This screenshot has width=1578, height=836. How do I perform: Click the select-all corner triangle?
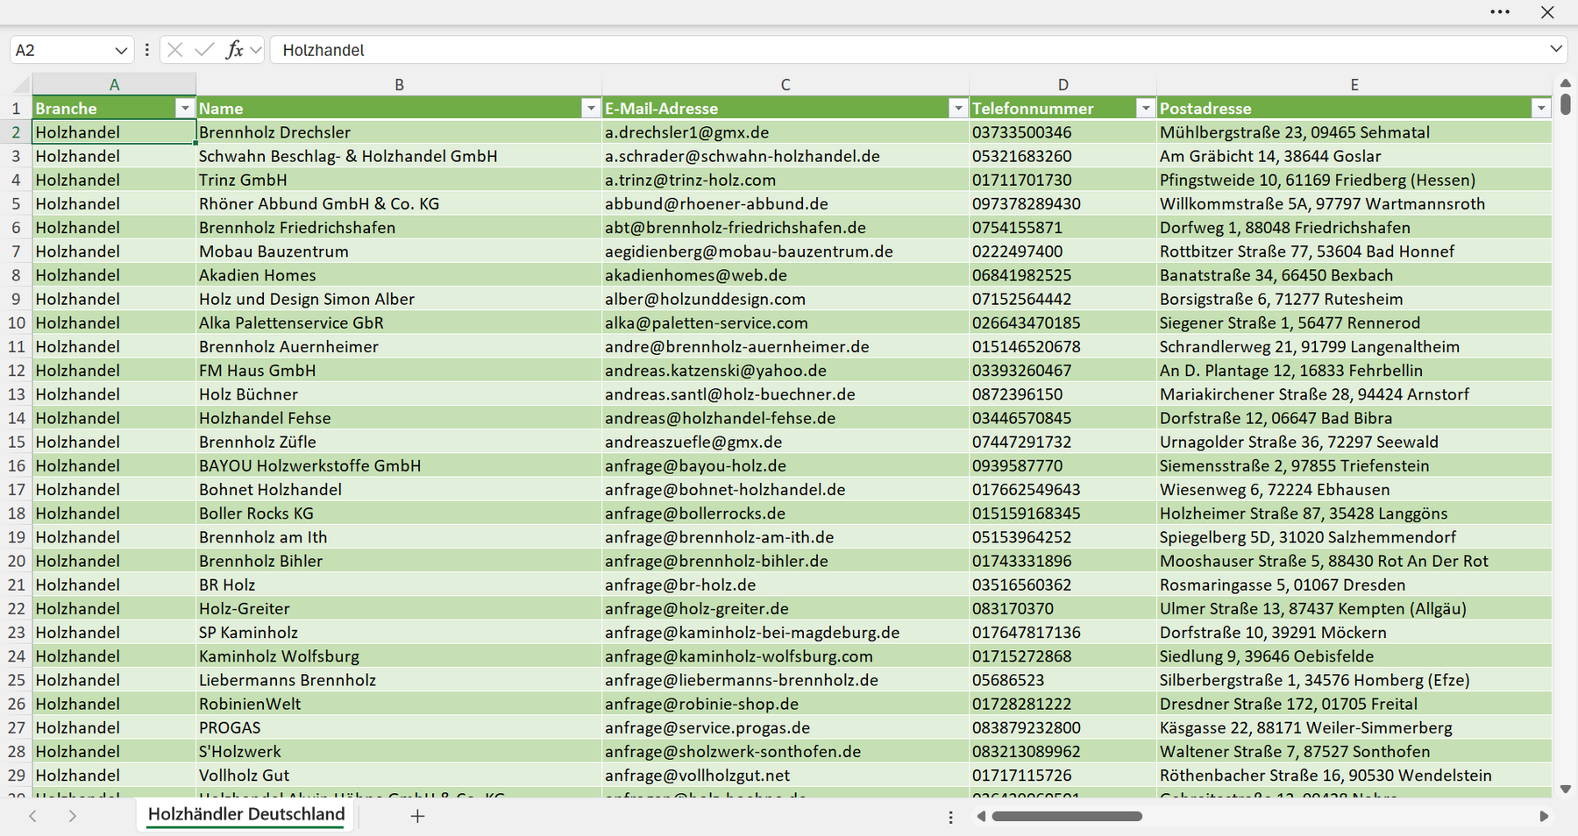pyautogui.click(x=19, y=85)
